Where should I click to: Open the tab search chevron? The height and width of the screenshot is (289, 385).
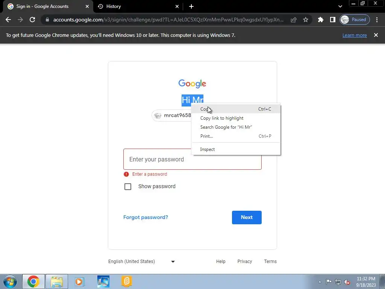click(x=340, y=6)
